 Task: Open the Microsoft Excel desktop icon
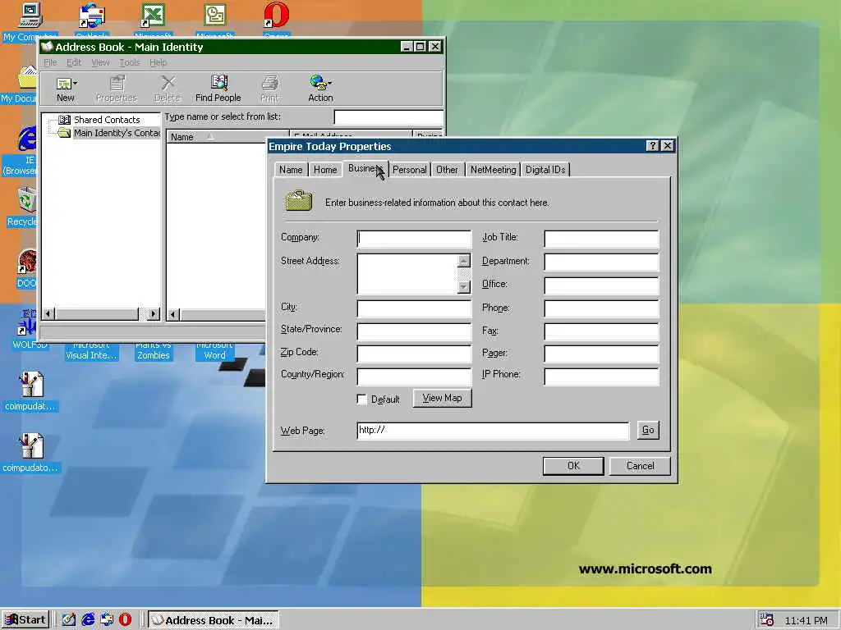(153, 15)
